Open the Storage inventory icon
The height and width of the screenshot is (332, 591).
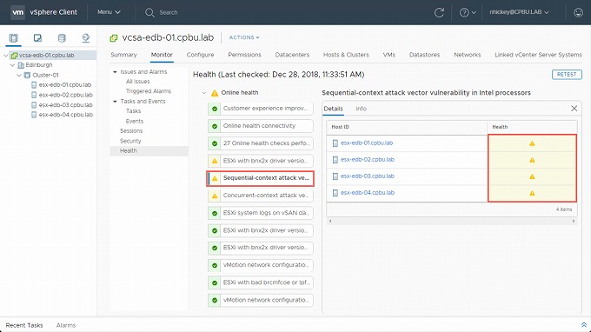[x=62, y=38]
